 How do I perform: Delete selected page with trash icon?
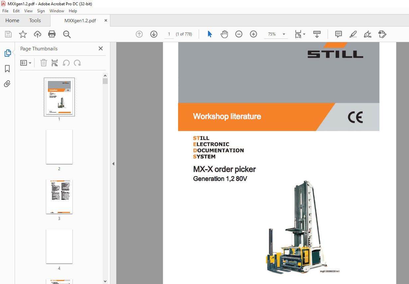click(x=44, y=63)
